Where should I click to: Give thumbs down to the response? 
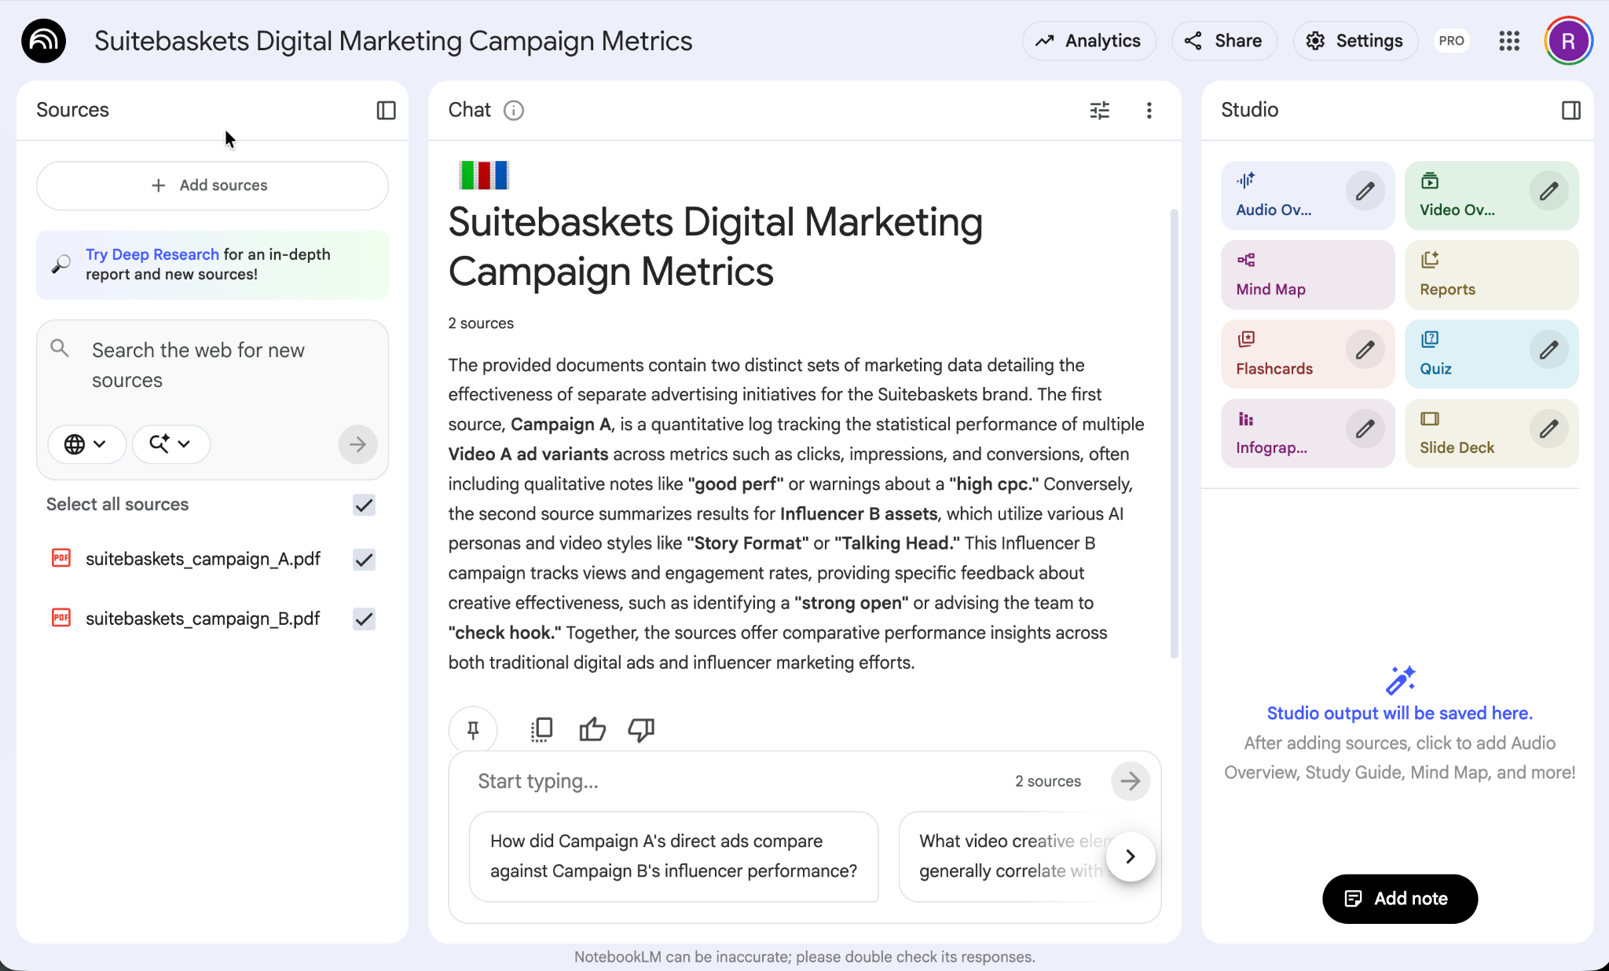coord(641,730)
